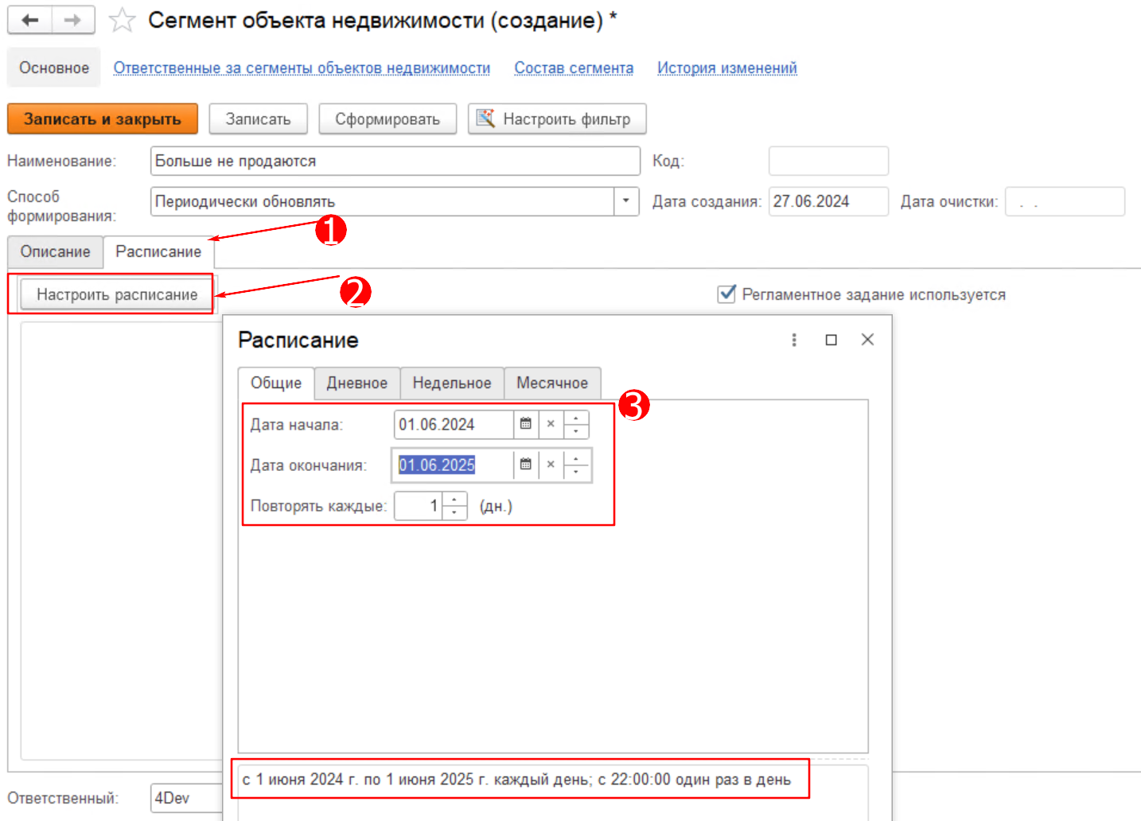Expand the Способ формирования dropdown
Image resolution: width=1141 pixels, height=821 pixels.
(626, 201)
